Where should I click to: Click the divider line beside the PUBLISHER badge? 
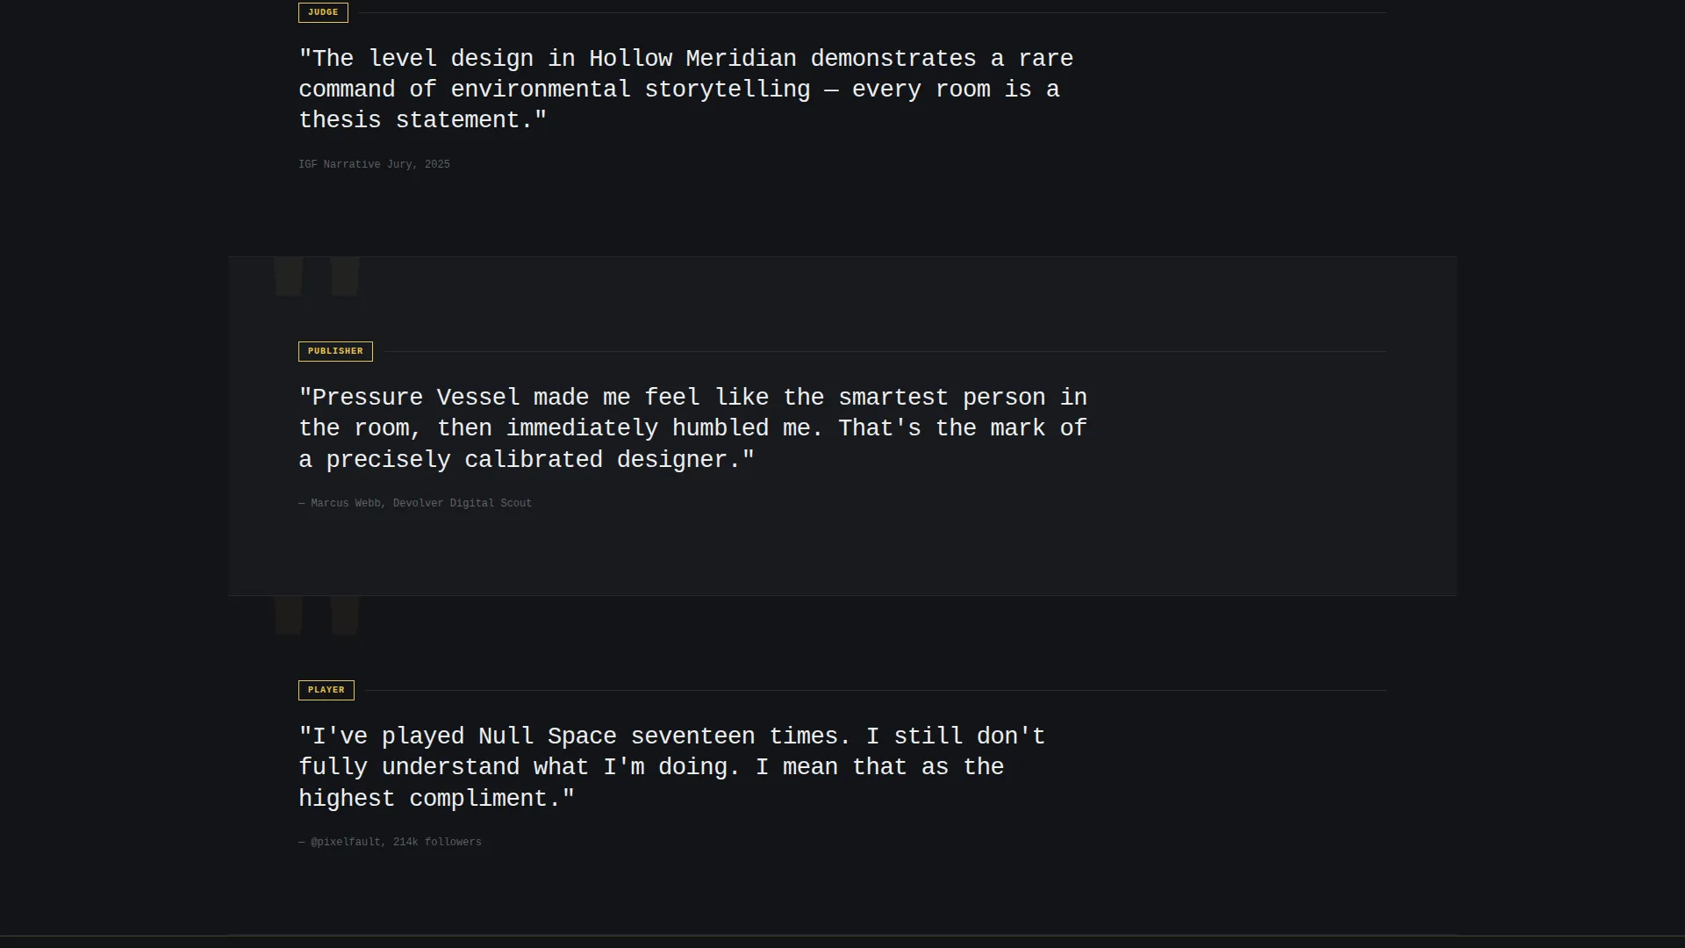(x=885, y=351)
